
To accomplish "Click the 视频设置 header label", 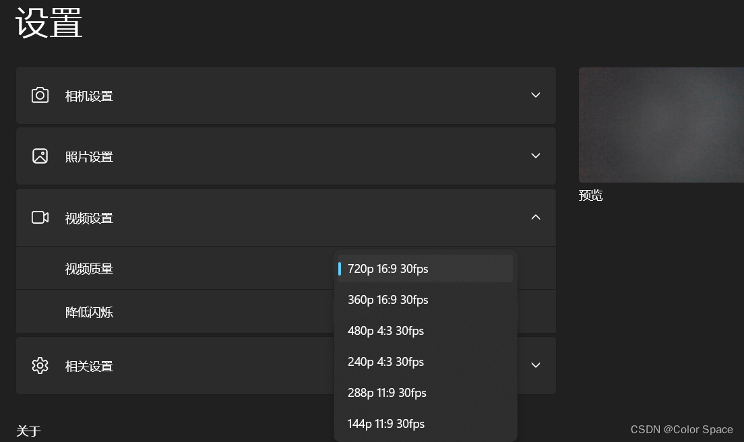I will (89, 218).
